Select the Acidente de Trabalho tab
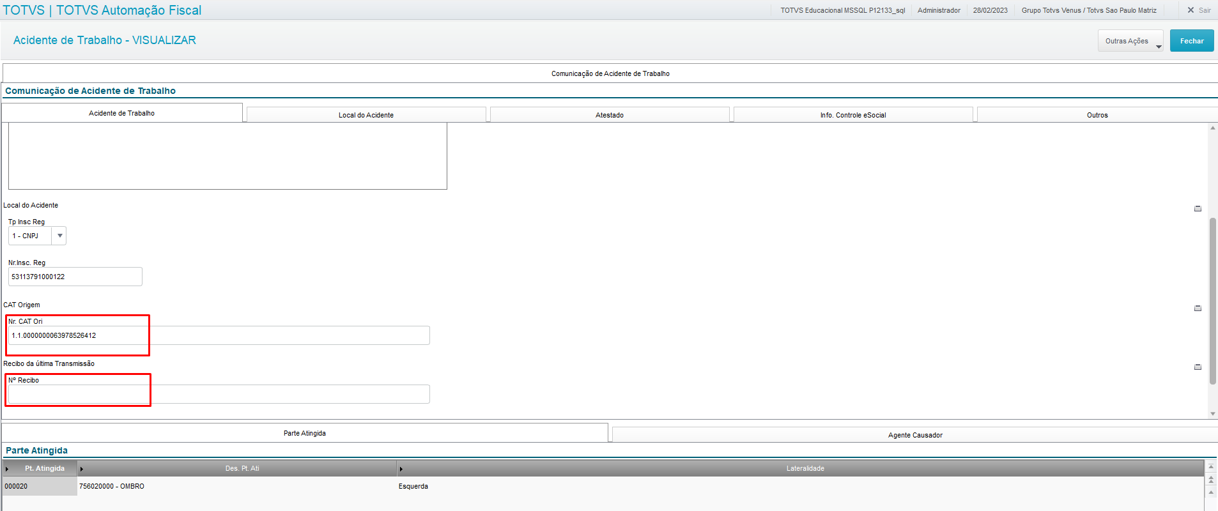Image resolution: width=1218 pixels, height=511 pixels. 122,113
